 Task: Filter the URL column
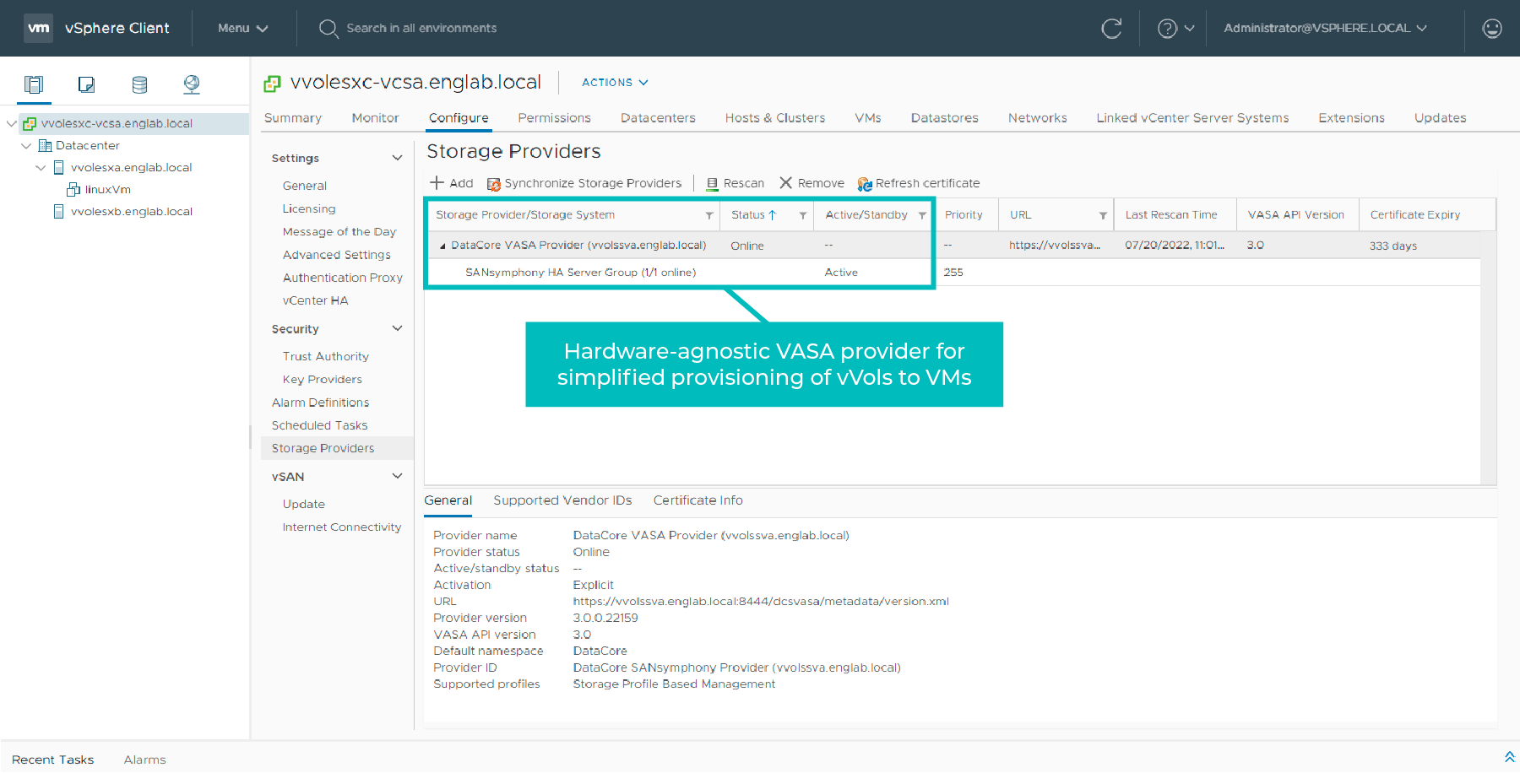1103,216
